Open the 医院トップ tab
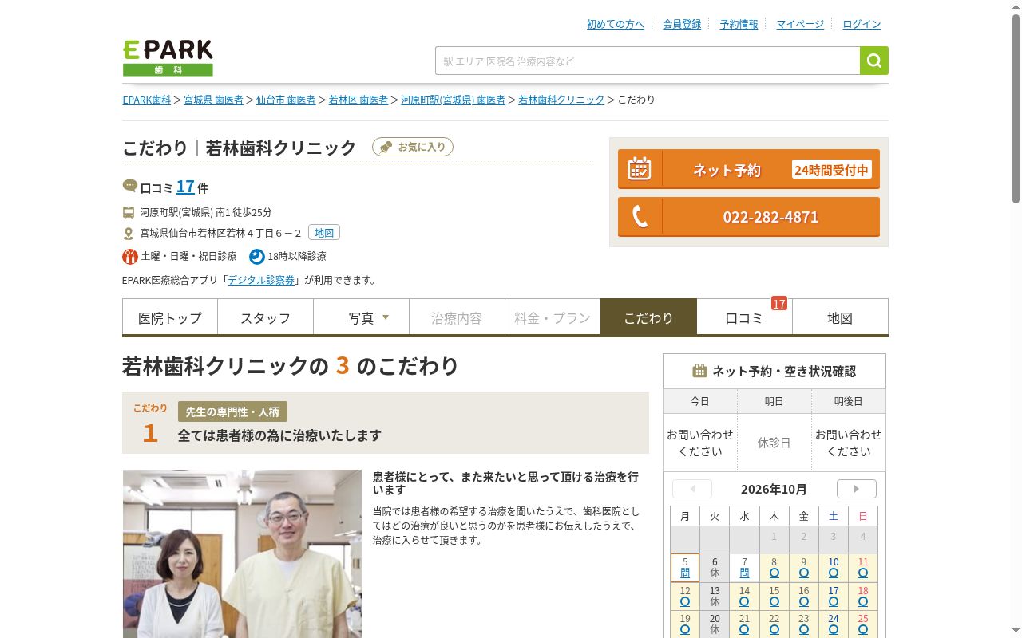Image resolution: width=1022 pixels, height=638 pixels. [170, 317]
